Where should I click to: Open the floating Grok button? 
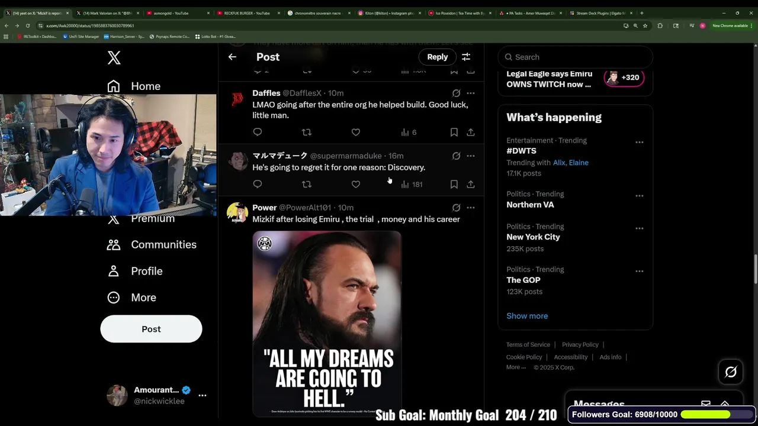pyautogui.click(x=731, y=372)
